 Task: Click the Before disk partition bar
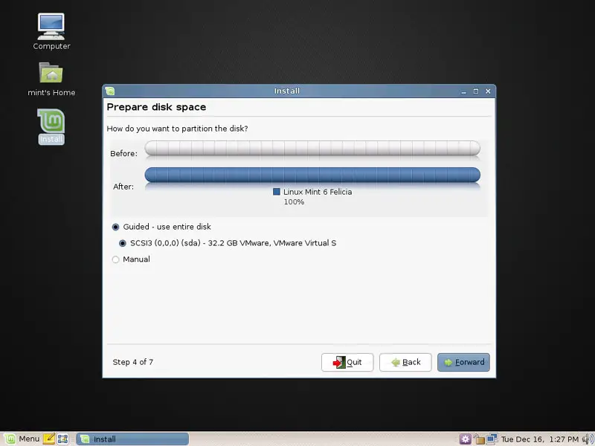pyautogui.click(x=312, y=148)
